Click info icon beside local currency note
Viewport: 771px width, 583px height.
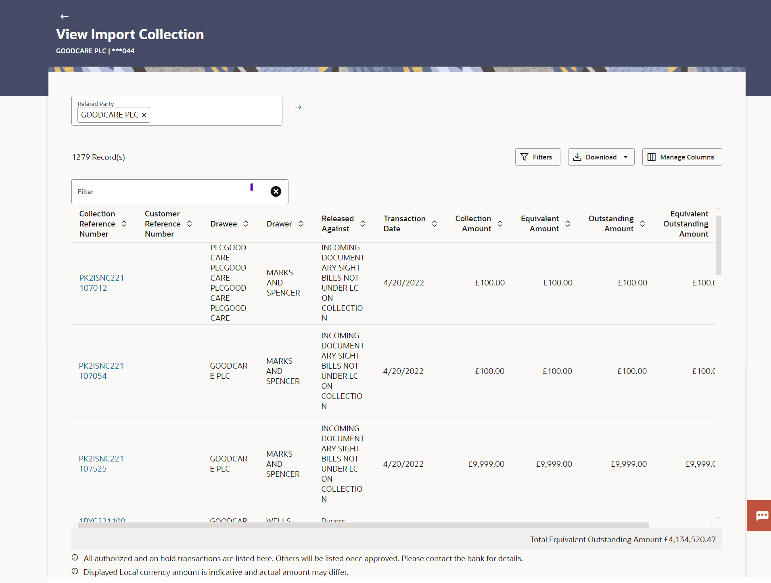pyautogui.click(x=75, y=571)
